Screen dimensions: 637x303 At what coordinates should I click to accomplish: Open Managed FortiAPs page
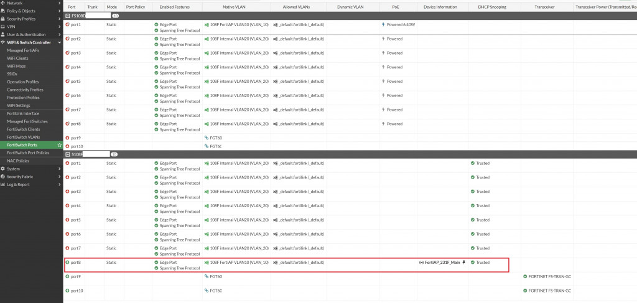pyautogui.click(x=23, y=50)
